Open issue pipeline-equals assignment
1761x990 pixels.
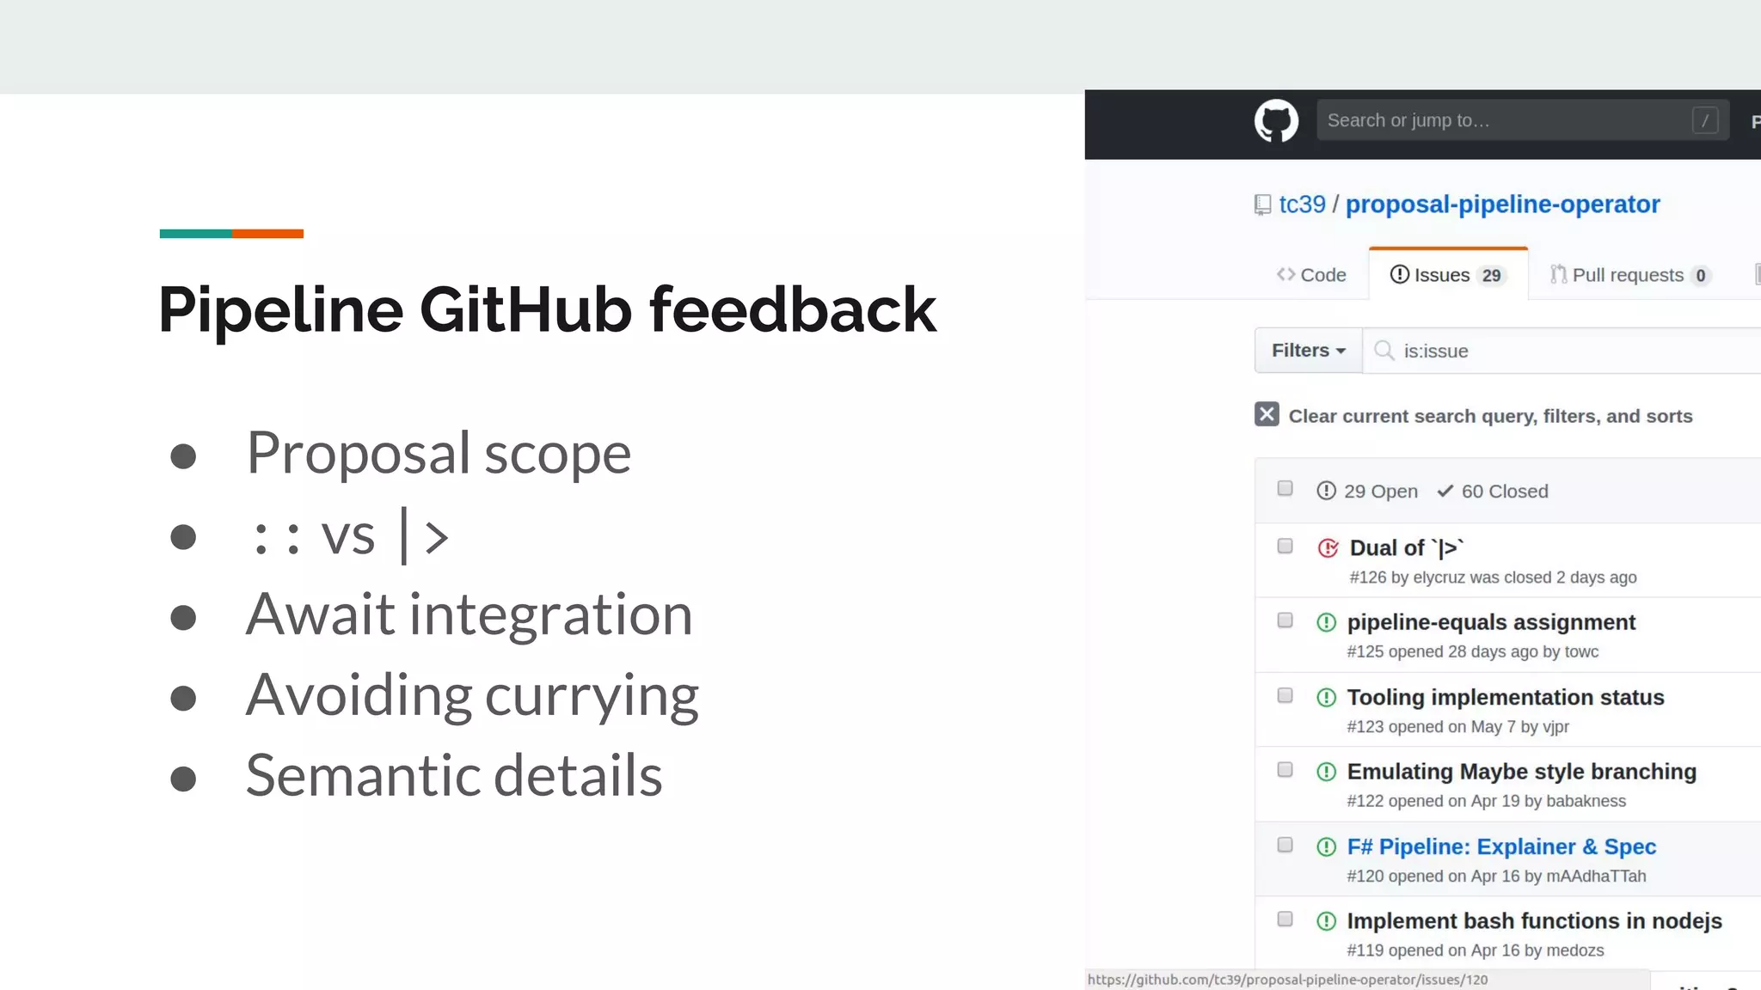(1491, 622)
